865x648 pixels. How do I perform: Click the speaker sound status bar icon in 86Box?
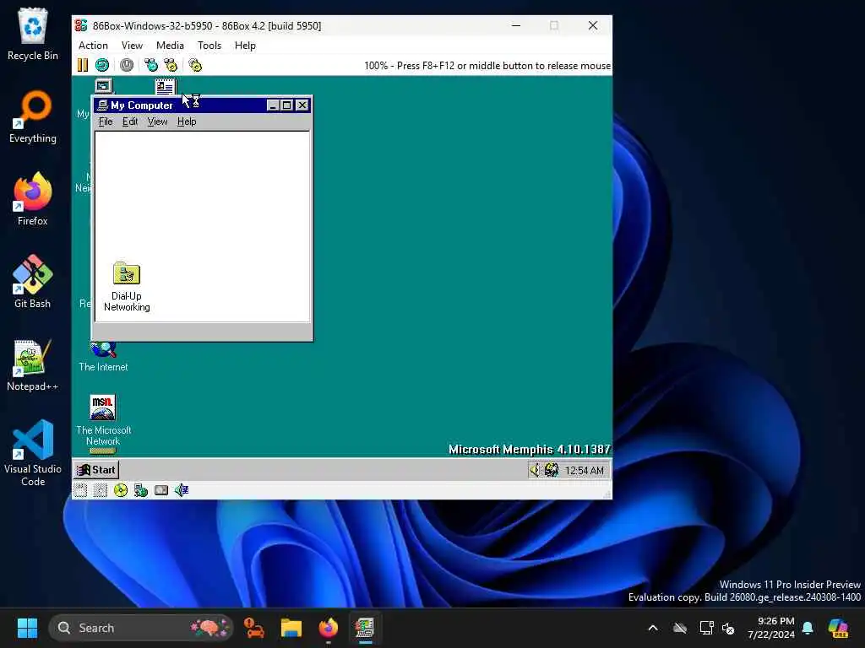point(182,490)
